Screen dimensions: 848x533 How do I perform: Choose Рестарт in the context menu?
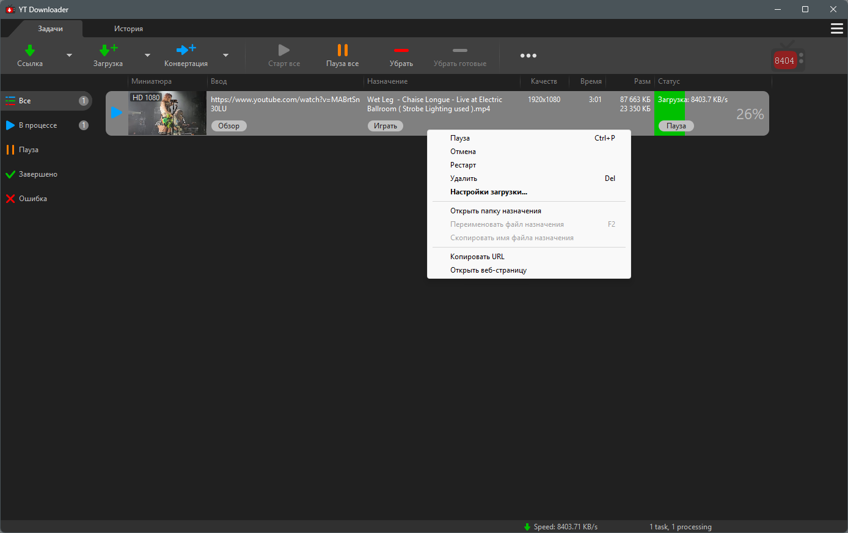click(x=529, y=165)
